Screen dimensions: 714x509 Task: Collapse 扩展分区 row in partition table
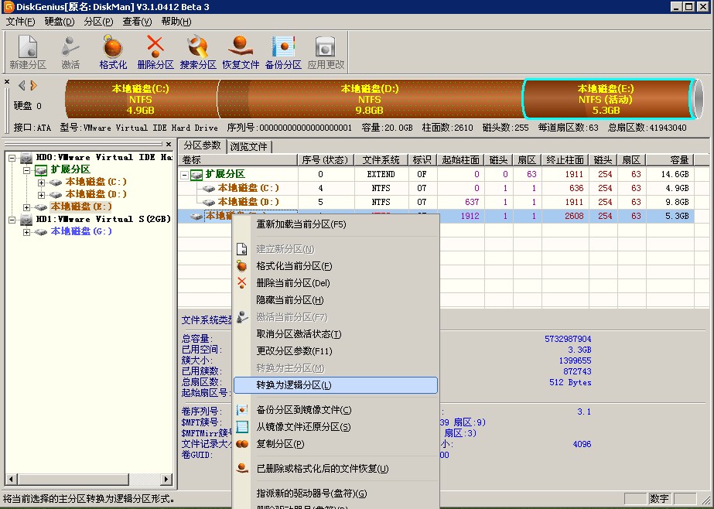[184, 175]
